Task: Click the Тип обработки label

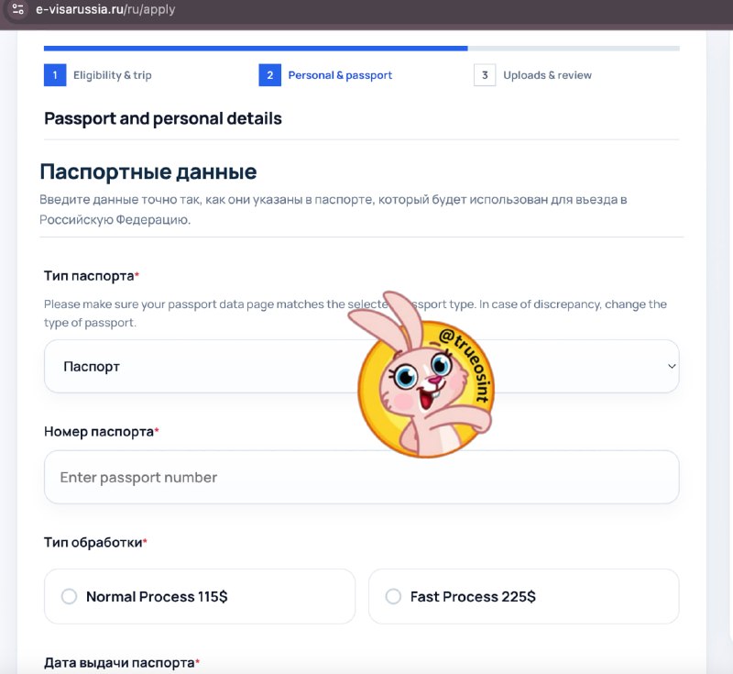Action: (x=95, y=542)
